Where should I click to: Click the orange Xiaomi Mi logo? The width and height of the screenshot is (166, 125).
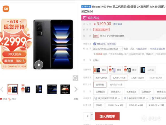click(x=6, y=9)
